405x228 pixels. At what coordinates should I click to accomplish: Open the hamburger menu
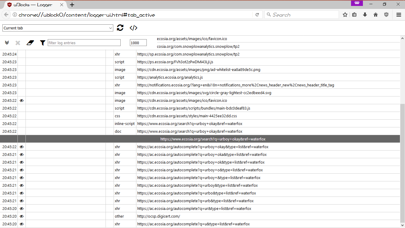[398, 14]
